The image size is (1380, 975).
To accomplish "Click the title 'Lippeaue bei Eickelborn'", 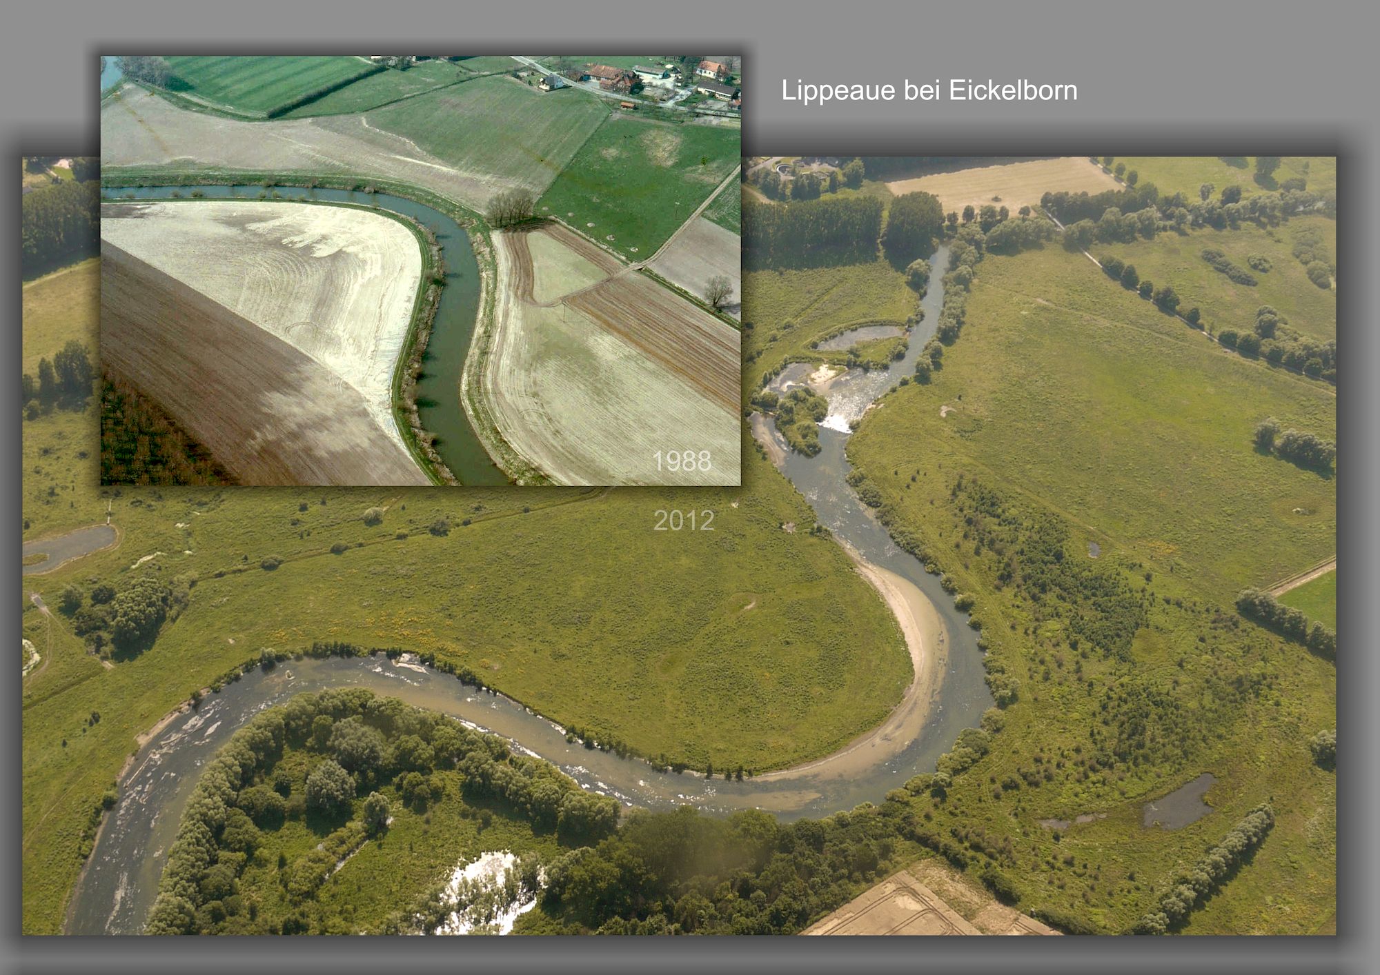I will [x=929, y=91].
